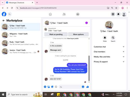130x97 pixels.
Task: Open the emoji picker smiley
Action: tap(83, 87)
